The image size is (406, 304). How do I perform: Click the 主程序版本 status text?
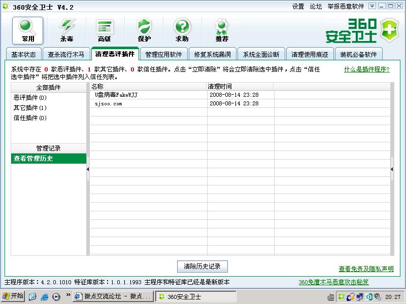(38, 282)
